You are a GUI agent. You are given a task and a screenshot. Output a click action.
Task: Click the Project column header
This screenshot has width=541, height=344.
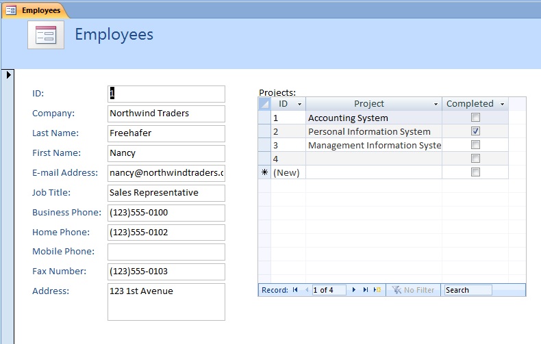pos(368,104)
